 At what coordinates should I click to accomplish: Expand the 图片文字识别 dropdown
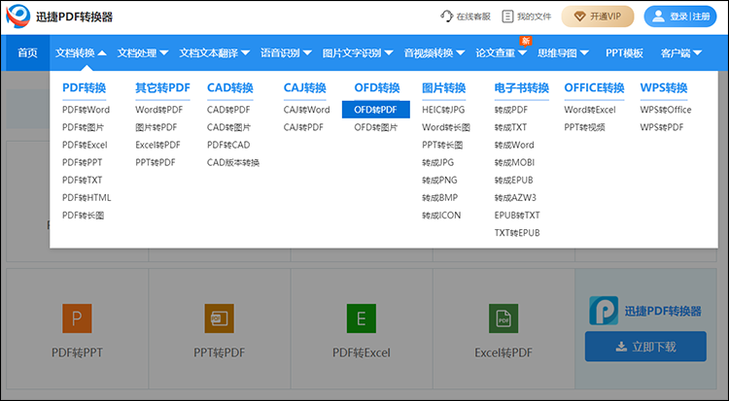[x=358, y=53]
